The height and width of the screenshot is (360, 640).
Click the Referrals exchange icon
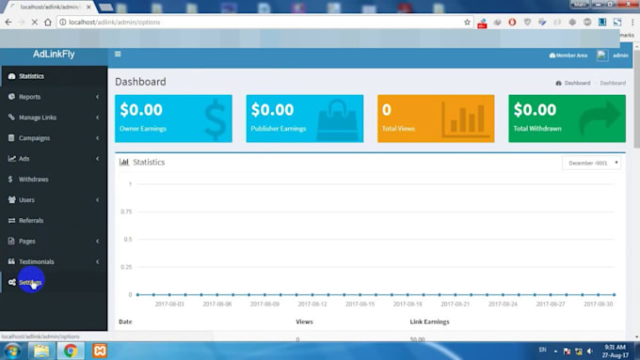(11, 221)
